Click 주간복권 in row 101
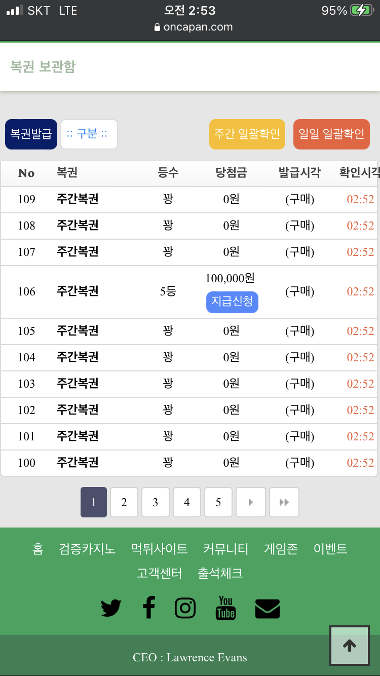This screenshot has width=380, height=676. click(78, 436)
